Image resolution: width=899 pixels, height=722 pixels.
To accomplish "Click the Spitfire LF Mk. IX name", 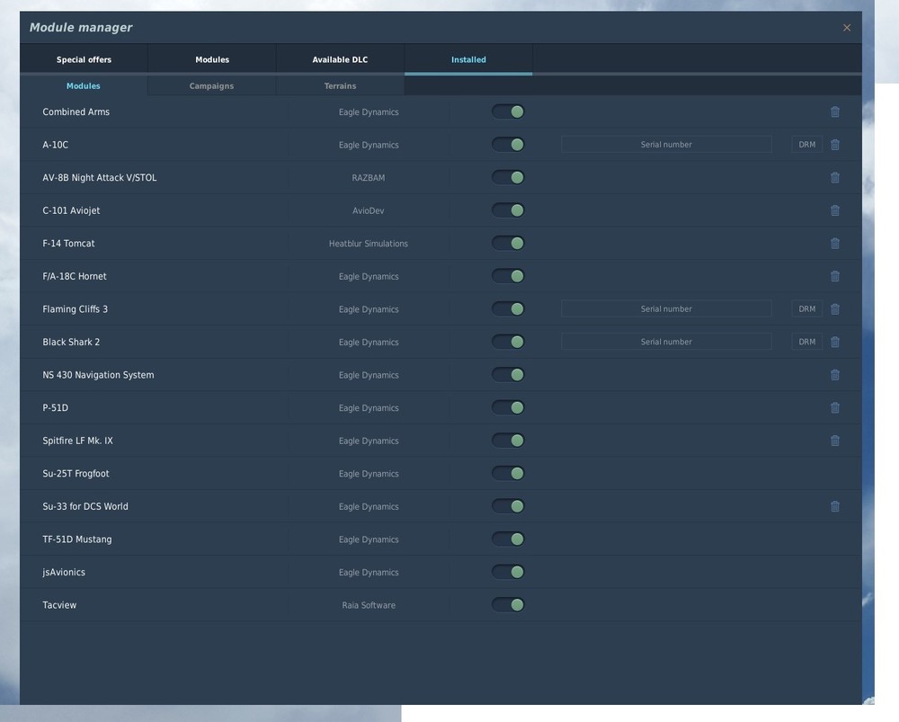I will click(x=77, y=441).
